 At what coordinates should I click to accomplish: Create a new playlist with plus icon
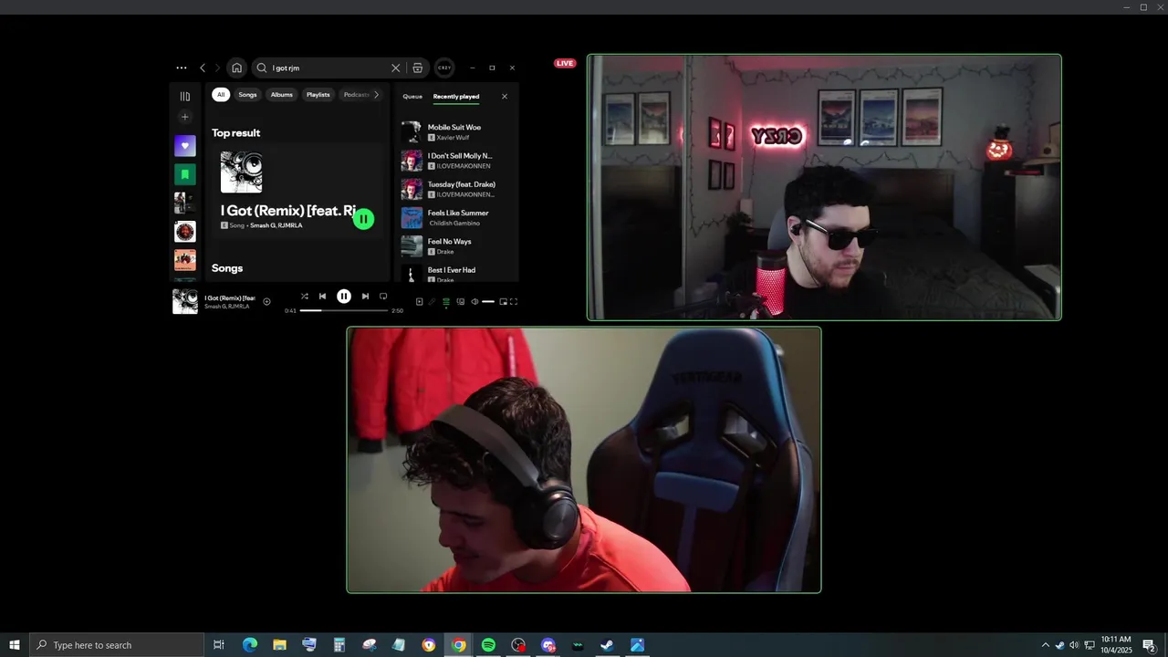pos(185,117)
